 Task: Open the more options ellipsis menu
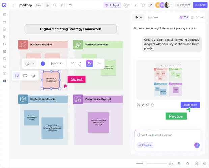point(99,64)
